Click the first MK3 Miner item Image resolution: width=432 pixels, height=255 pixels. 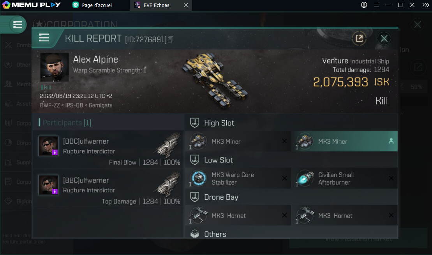(x=238, y=141)
